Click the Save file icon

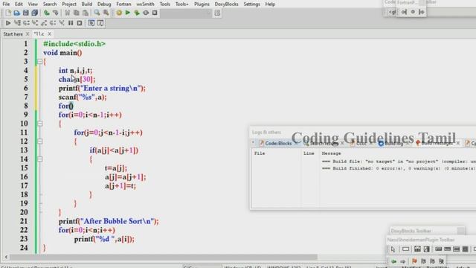click(26, 13)
